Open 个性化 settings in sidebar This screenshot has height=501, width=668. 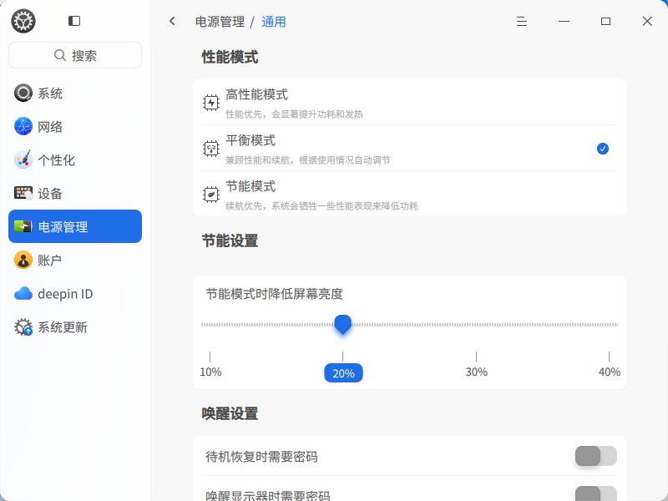tap(75, 159)
